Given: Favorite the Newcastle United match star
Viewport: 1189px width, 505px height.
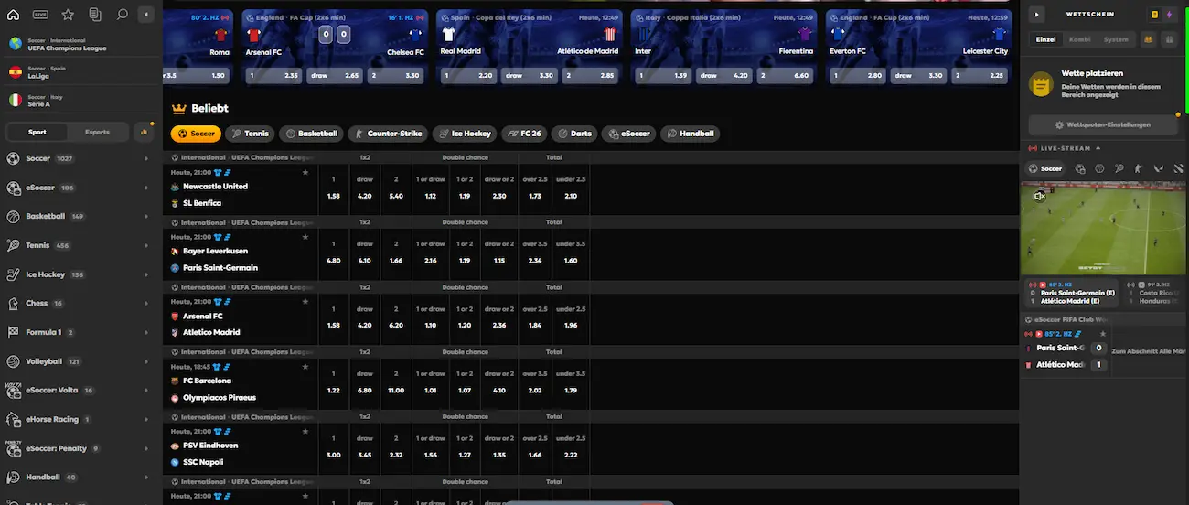Looking at the screenshot, I should click(x=305, y=172).
